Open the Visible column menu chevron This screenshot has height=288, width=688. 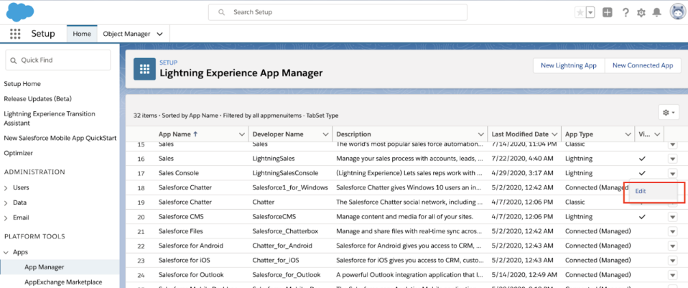[657, 134]
